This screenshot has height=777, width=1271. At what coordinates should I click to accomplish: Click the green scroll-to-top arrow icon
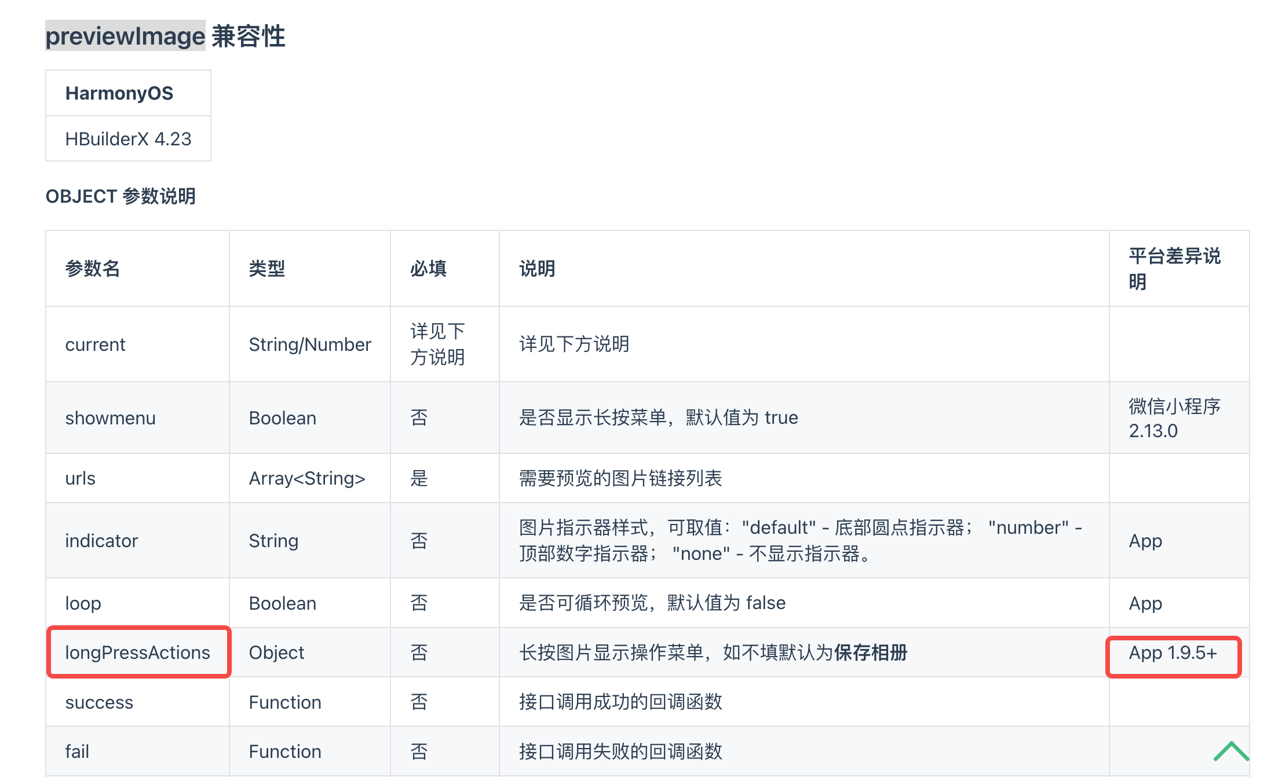tap(1230, 751)
